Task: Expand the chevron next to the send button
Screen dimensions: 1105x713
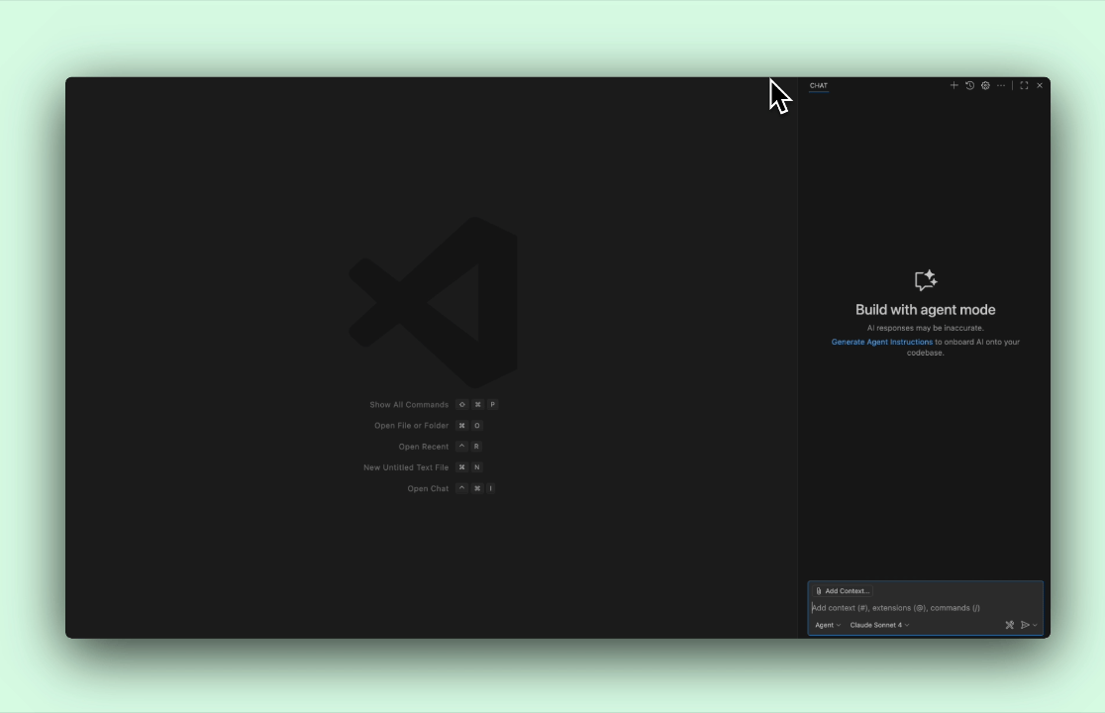Action: (1037, 625)
